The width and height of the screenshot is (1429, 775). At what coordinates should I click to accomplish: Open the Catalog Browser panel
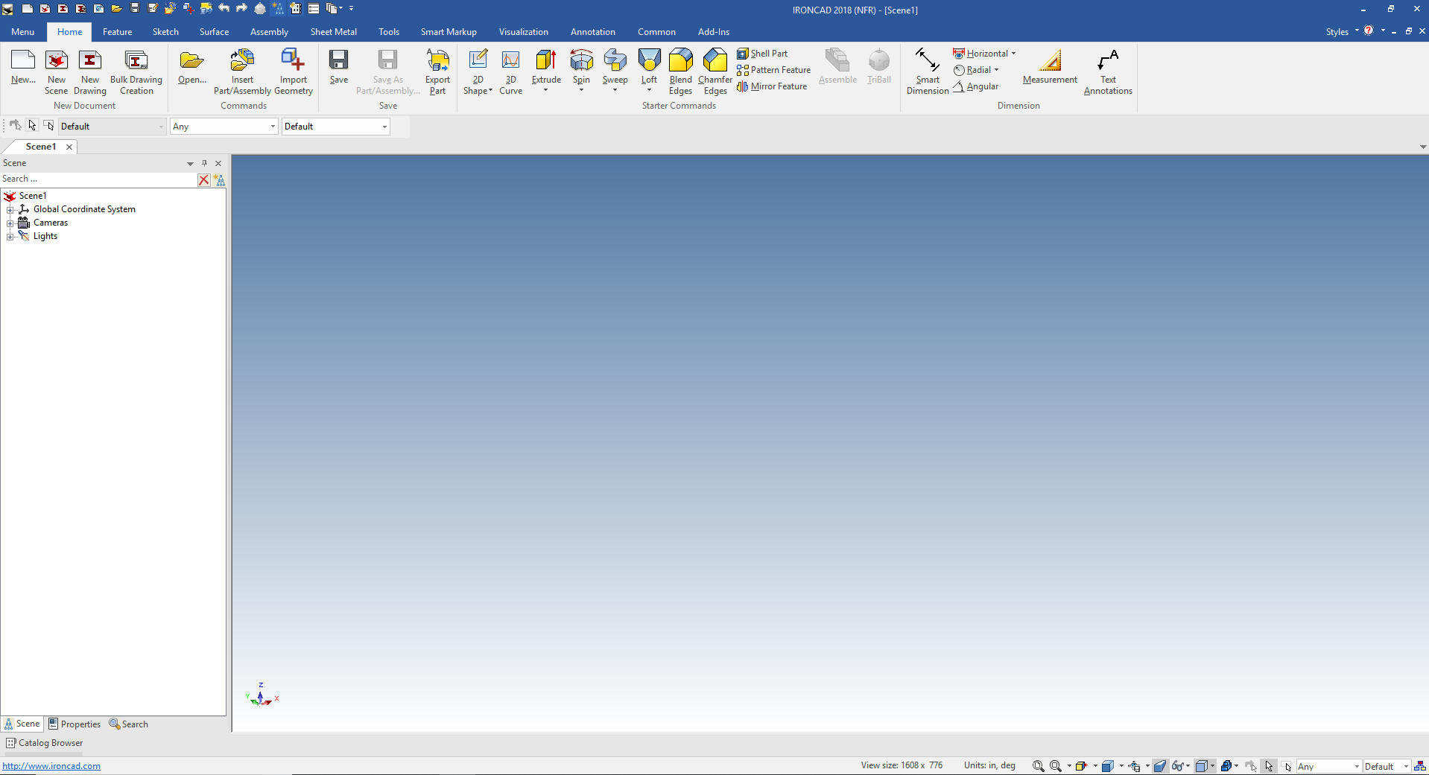pos(44,743)
